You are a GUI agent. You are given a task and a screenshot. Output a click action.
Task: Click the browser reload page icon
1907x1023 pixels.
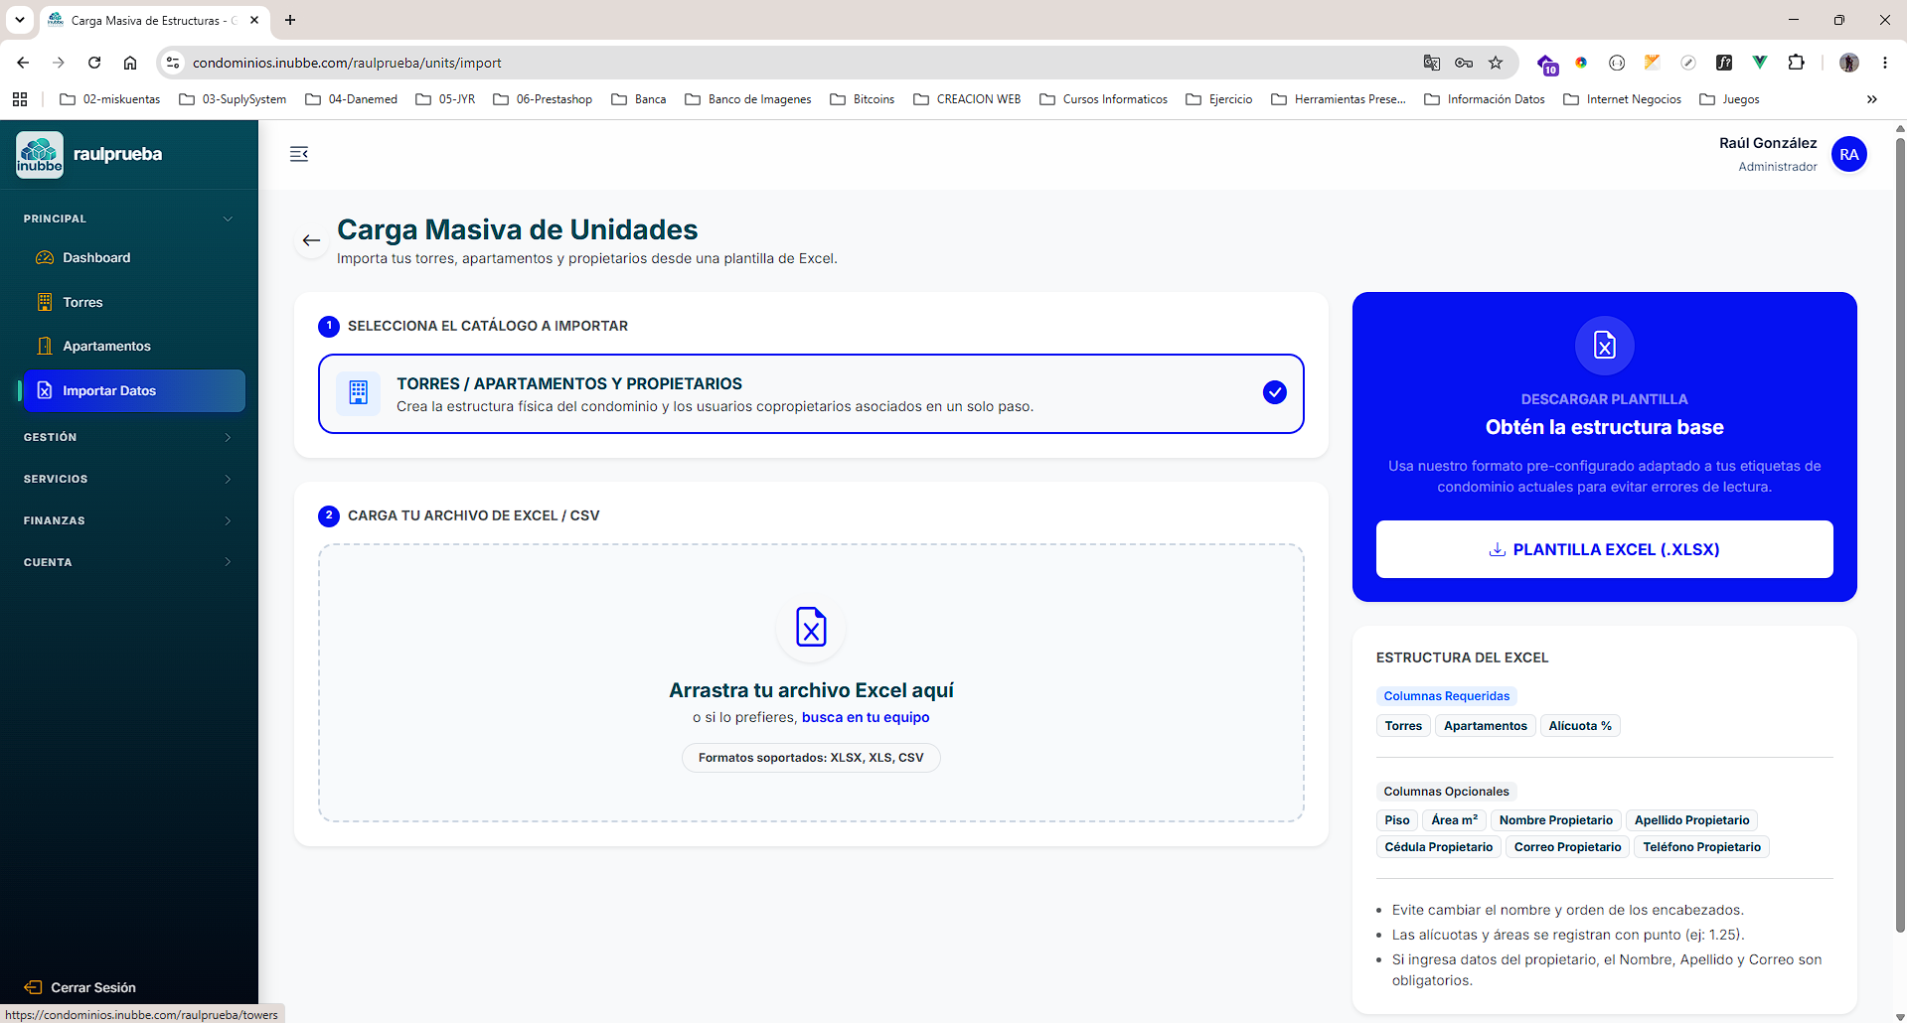coord(94,63)
